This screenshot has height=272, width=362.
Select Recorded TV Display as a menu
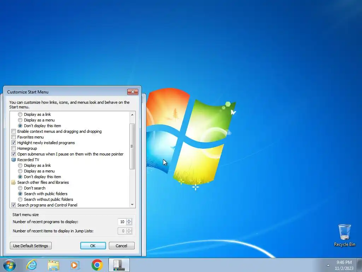tap(20, 171)
